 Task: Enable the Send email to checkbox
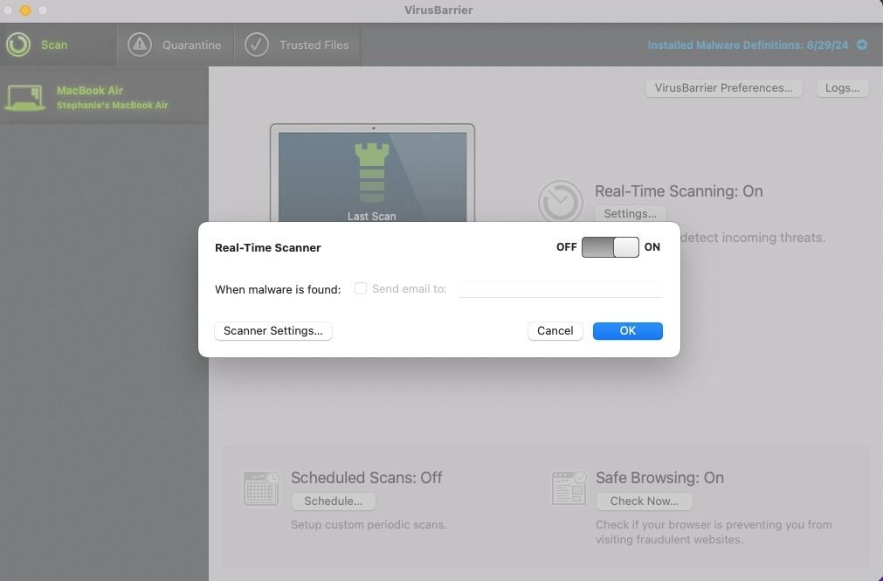click(x=361, y=288)
